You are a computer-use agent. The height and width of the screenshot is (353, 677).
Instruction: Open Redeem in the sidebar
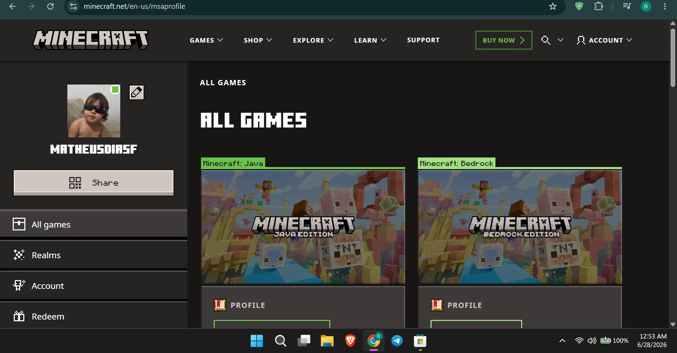tap(93, 316)
